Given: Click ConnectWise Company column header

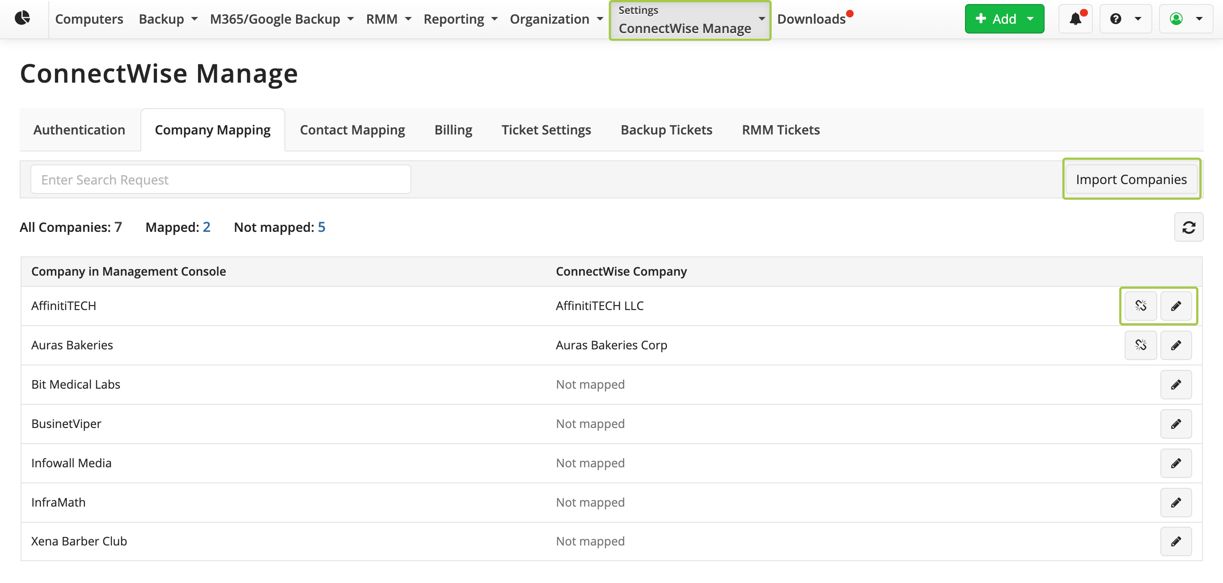Looking at the screenshot, I should pyautogui.click(x=622, y=271).
